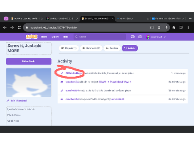194x145 pixels.
Task: Open the messages envelope icon
Action: [x=133, y=37]
